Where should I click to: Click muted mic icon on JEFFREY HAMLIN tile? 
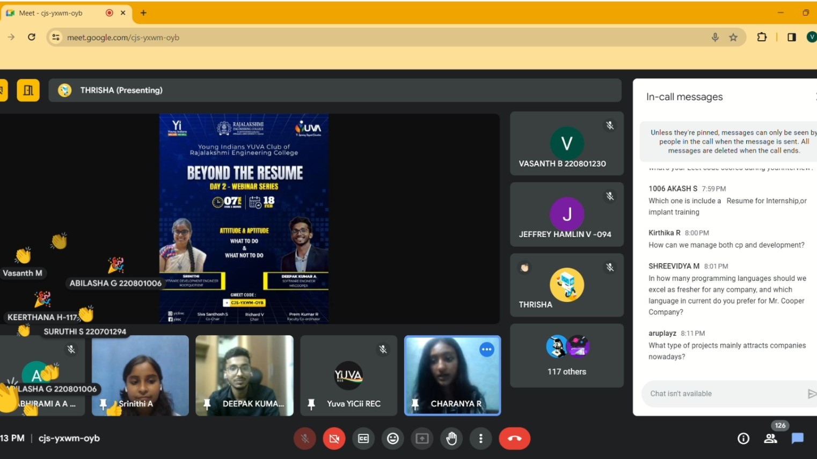[610, 196]
